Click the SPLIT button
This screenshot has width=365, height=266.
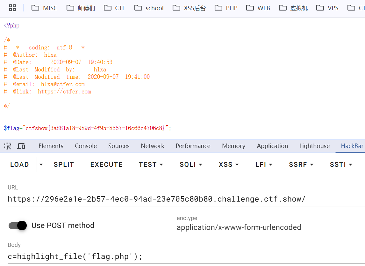coord(64,165)
